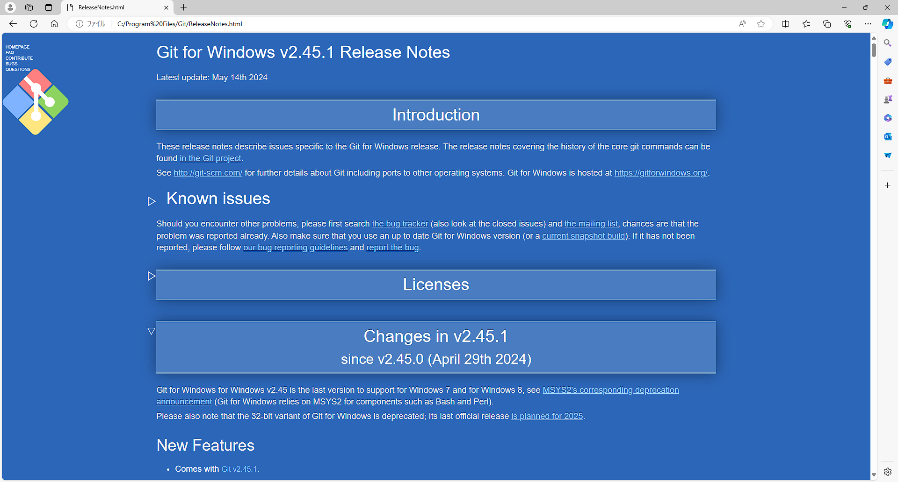Visit the gitforwindows.org link
Screen dimensions: 898x482
(x=660, y=173)
